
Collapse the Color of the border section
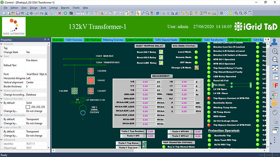coord(2,115)
